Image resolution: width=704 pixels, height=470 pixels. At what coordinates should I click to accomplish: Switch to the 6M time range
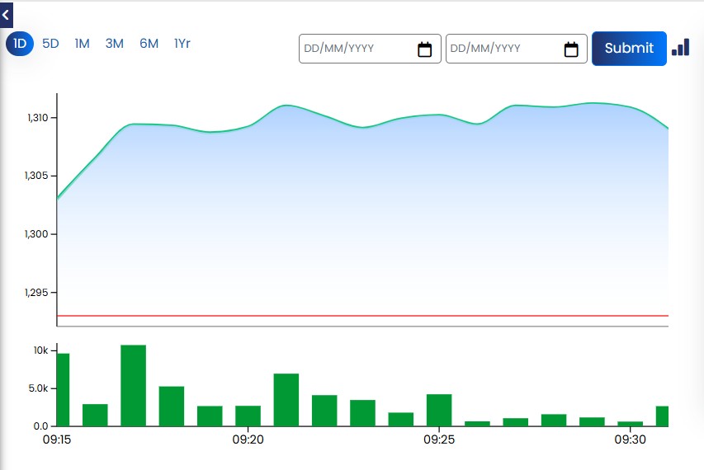click(x=149, y=44)
